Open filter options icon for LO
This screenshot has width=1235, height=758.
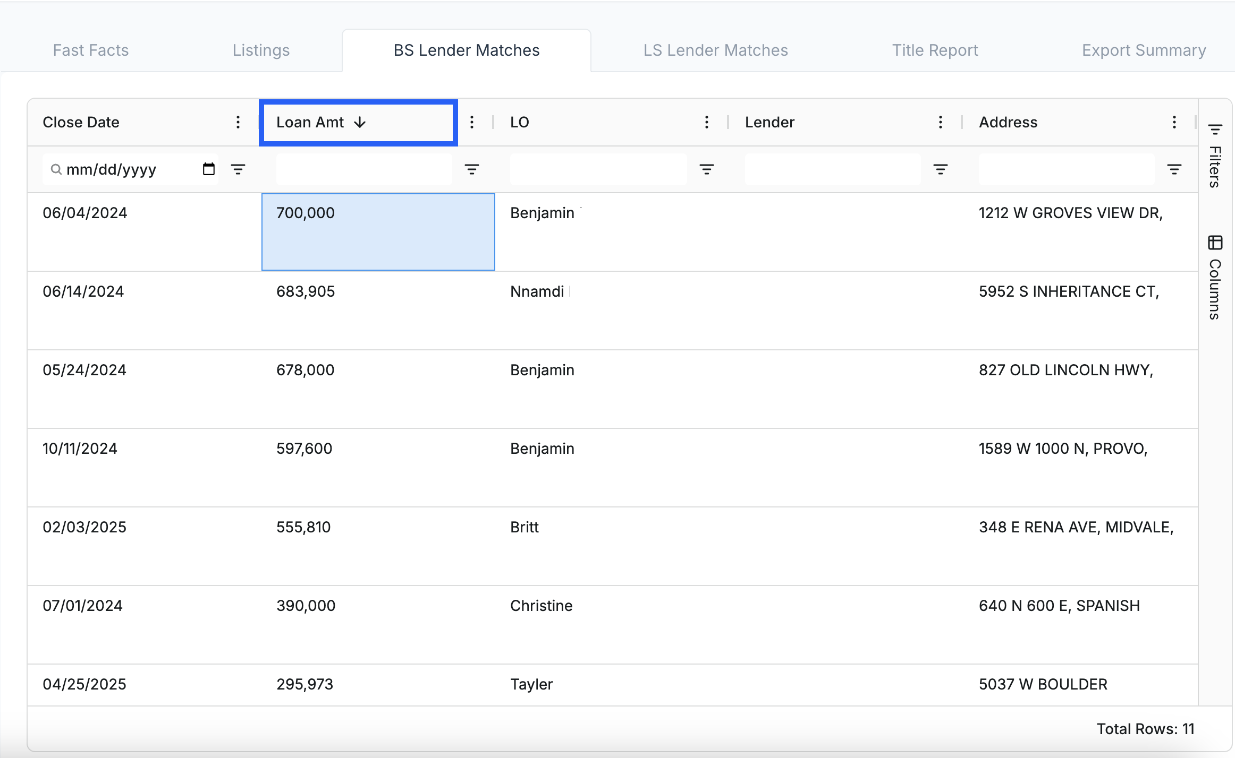click(x=706, y=169)
